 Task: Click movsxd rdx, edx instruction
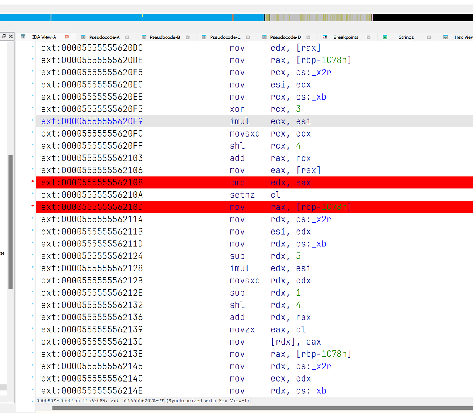tap(270, 281)
